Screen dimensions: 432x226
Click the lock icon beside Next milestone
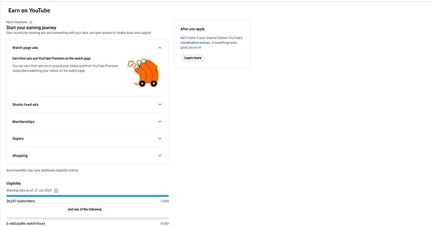31,22
